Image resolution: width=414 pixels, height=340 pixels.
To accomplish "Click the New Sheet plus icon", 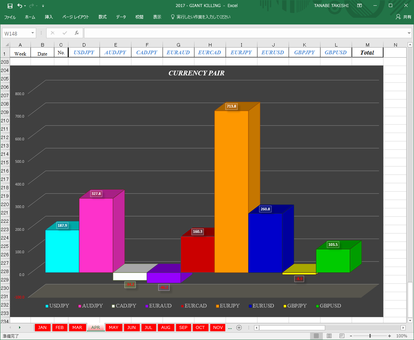I will coord(239,328).
